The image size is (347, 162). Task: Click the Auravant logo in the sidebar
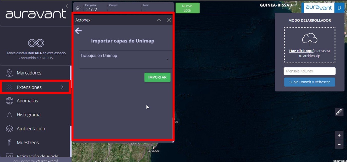[36, 14]
